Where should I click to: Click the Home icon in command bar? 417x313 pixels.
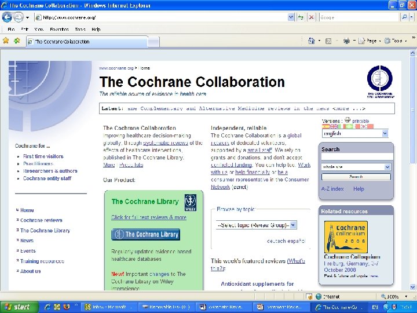pyautogui.click(x=312, y=41)
